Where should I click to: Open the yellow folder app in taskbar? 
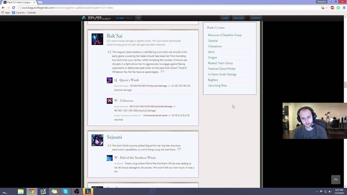[x=54, y=192]
